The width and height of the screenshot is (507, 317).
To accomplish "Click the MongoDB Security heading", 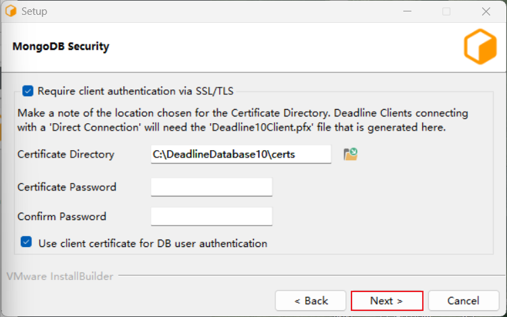I will [x=61, y=46].
